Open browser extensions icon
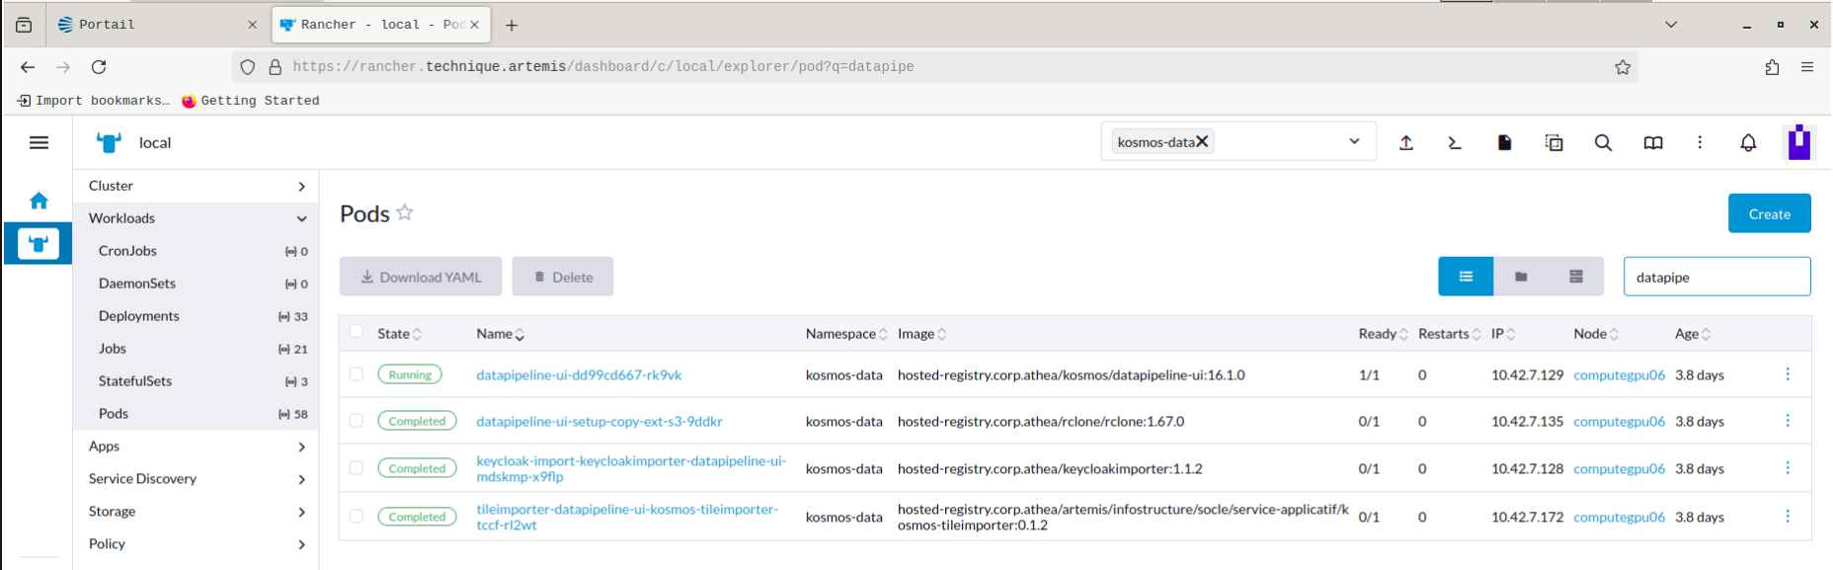1833x570 pixels. point(1772,67)
